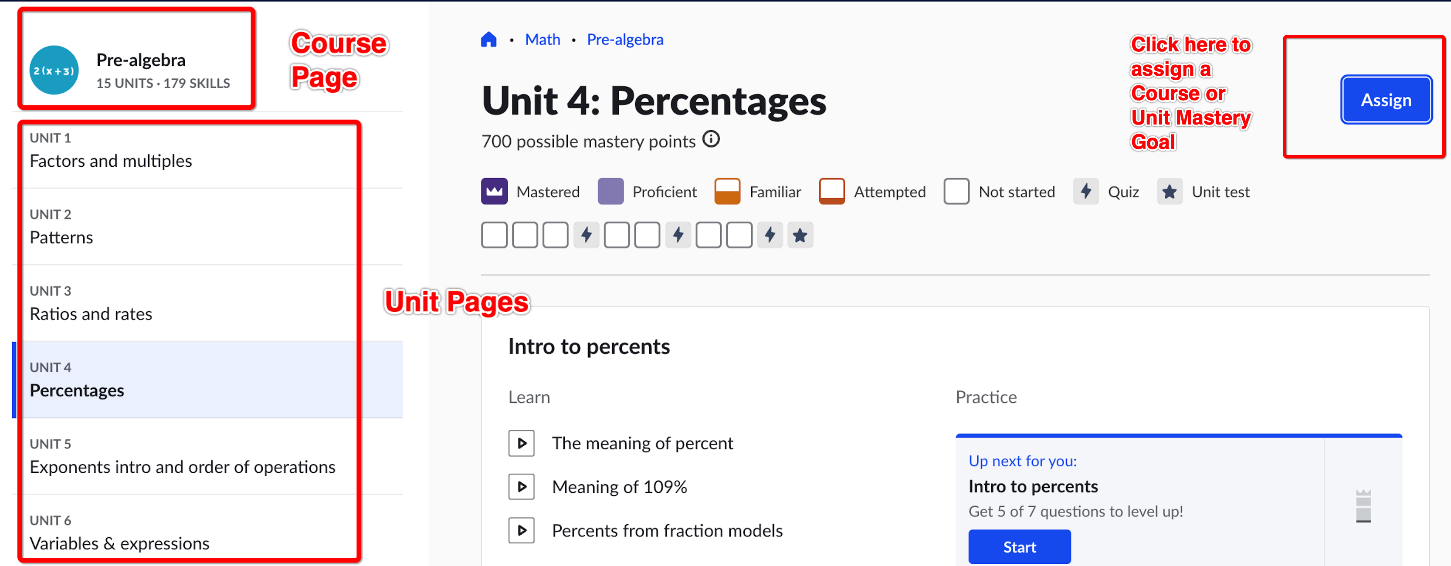
Task: Open Unit 6 Variables & expressions
Action: coord(119,543)
